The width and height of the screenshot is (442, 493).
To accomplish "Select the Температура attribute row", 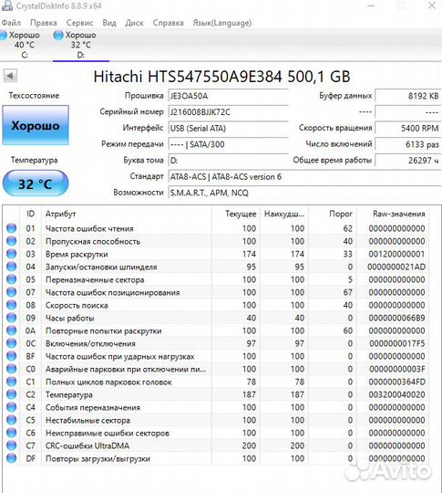I will coord(216,394).
